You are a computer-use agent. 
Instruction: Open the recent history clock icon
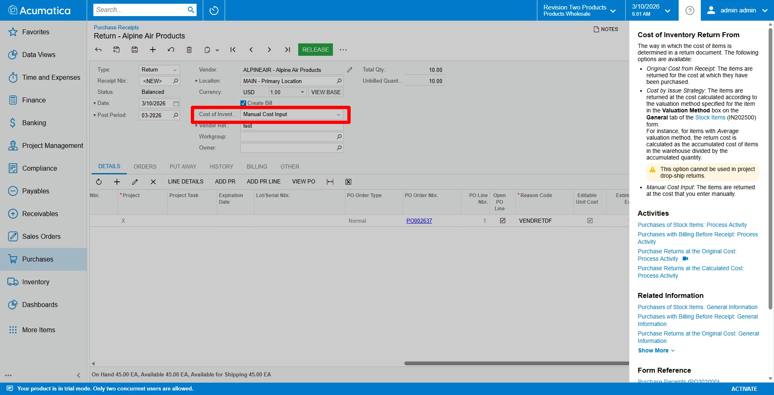pos(214,10)
